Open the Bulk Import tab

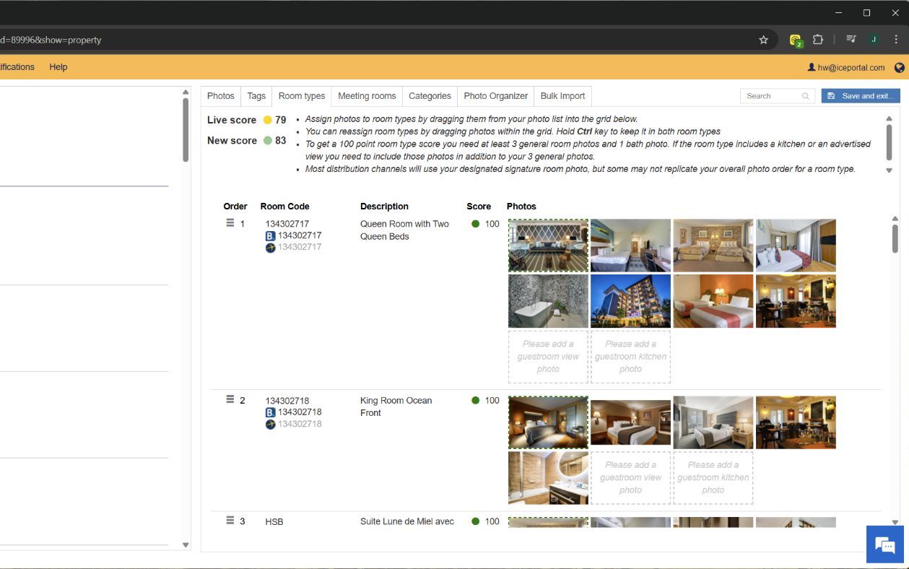point(562,96)
